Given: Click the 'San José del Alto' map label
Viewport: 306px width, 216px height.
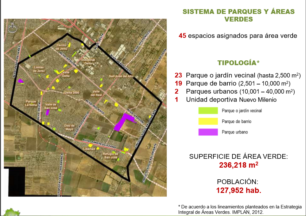Looking at the screenshot, I should click(121, 76).
